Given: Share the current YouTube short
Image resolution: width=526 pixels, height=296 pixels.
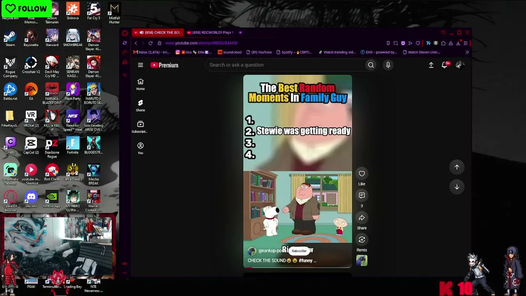Looking at the screenshot, I should pyautogui.click(x=362, y=218).
